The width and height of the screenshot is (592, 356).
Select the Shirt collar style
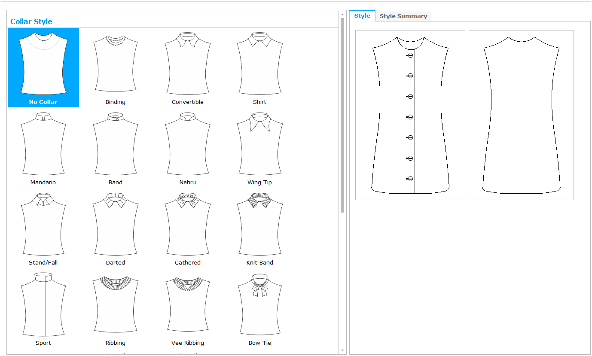259,67
